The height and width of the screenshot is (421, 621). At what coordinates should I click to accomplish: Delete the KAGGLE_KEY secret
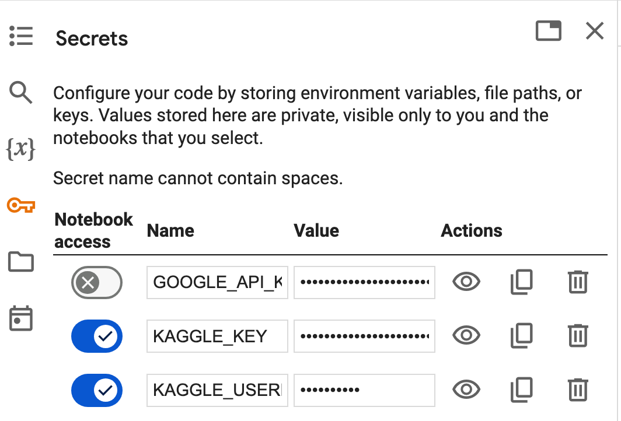click(x=578, y=335)
